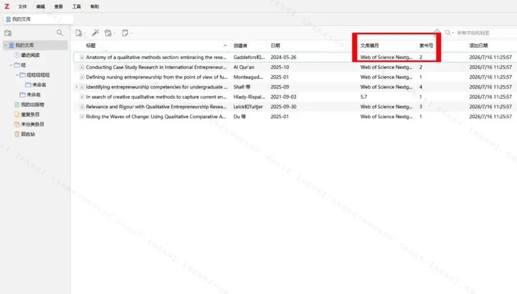
Task: Click the add attachment toolbar icon
Action: click(108, 33)
